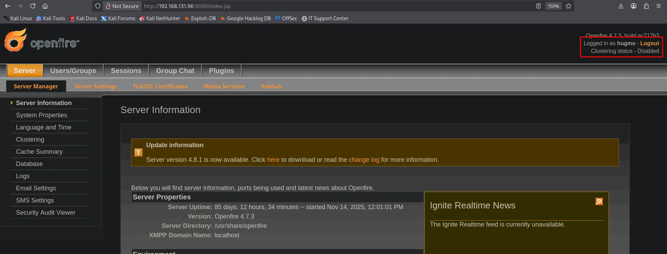
Task: Open Logs in the sidebar
Action: (x=23, y=176)
